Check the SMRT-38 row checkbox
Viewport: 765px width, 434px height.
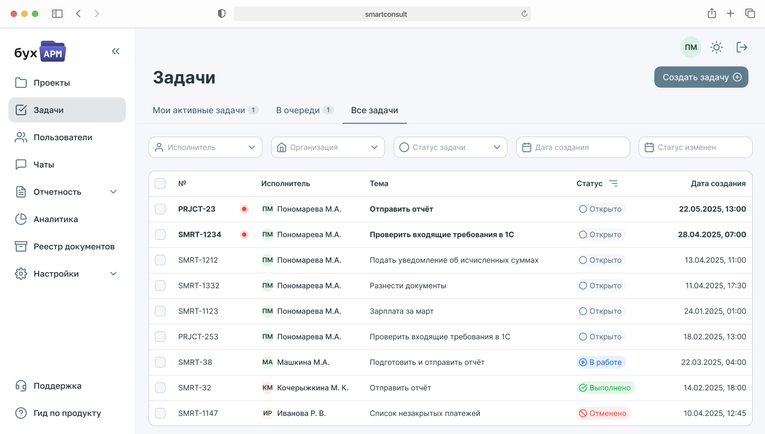click(160, 362)
